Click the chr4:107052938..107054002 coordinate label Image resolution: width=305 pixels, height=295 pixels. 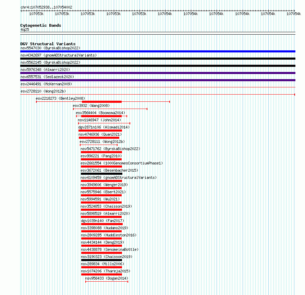(x=46, y=7)
